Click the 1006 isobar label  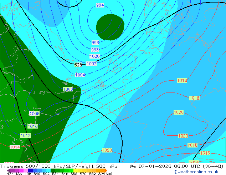coord(68,89)
